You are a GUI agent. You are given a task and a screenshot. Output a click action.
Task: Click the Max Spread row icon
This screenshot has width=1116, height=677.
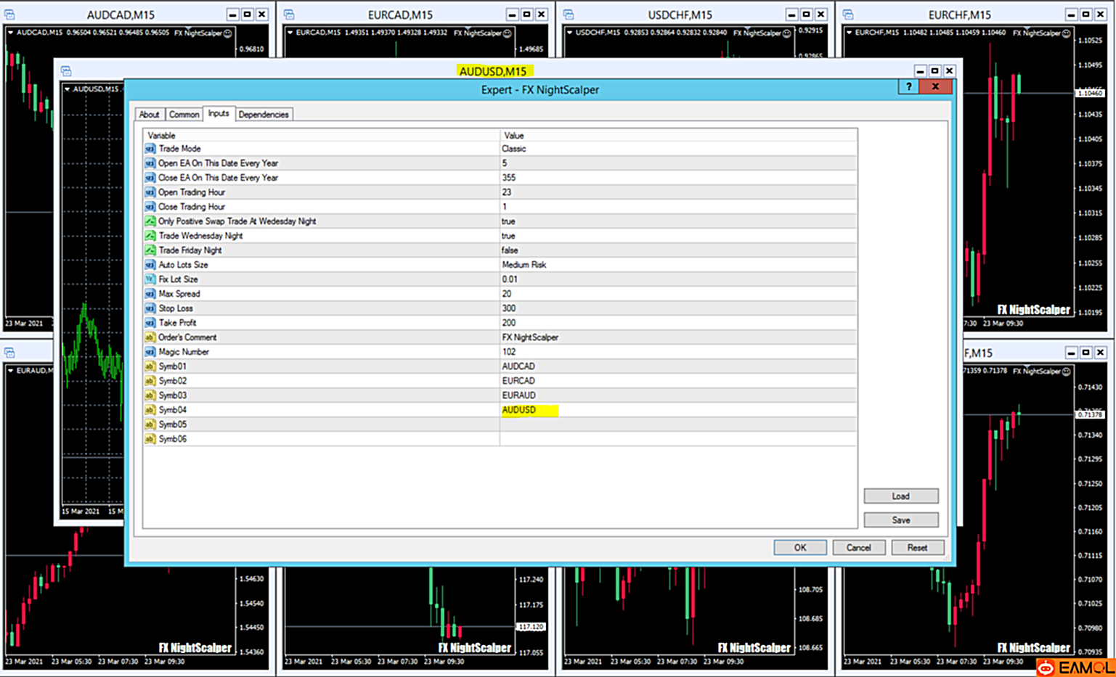(x=150, y=294)
